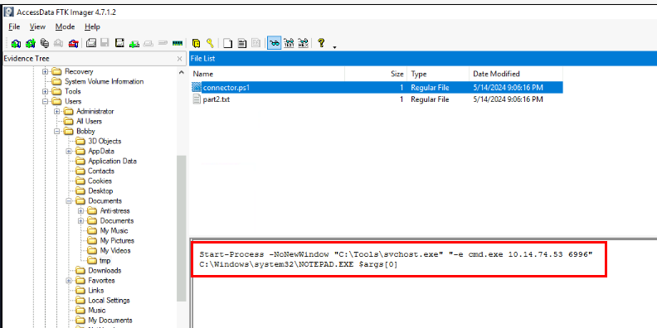Viewport: 657px width, 328px height.
Task: Close the Evidence Tree pane
Action: [x=180, y=59]
